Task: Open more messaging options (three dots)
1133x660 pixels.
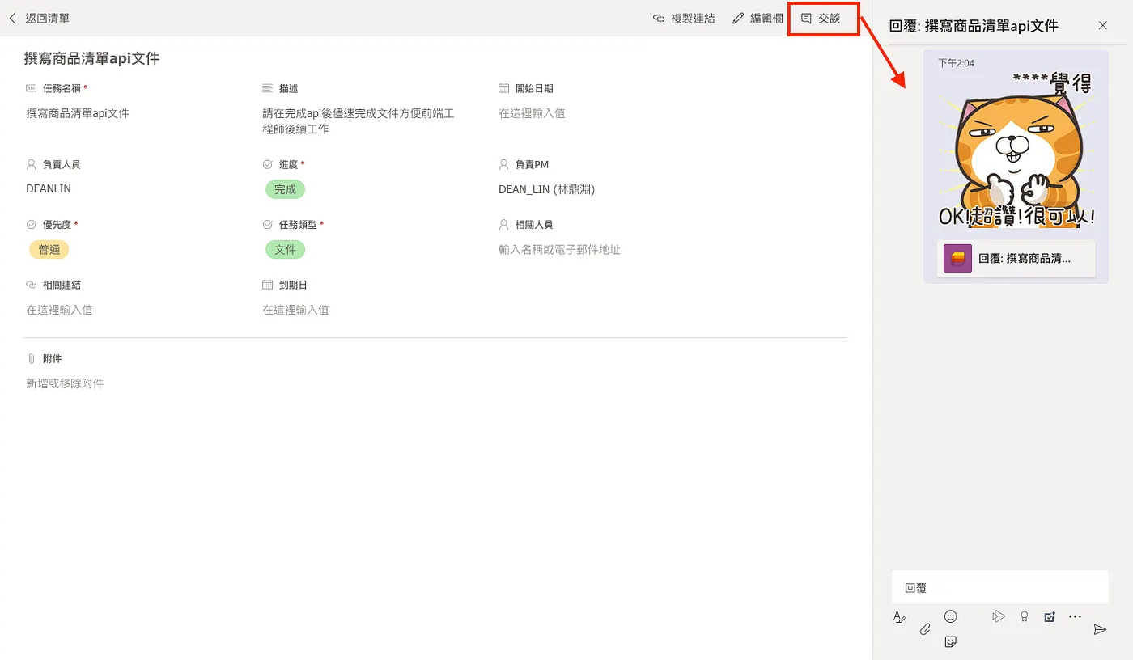Action: (1075, 616)
